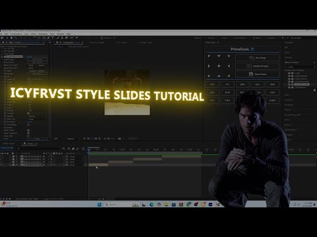This screenshot has height=237, width=317.
Task: Select S_BlurMoCurves in Effects & Presets list
Action: tap(302, 84)
